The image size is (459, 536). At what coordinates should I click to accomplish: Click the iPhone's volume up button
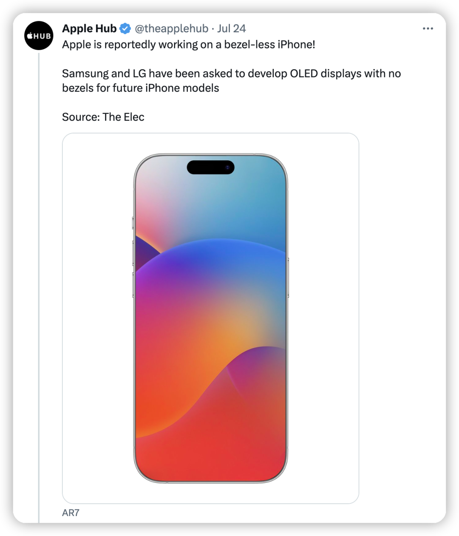tap(133, 254)
